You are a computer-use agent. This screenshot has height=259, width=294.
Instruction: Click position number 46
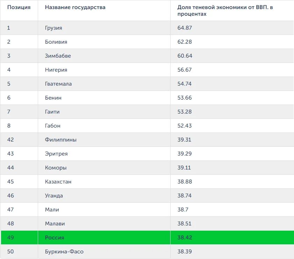coord(10,196)
